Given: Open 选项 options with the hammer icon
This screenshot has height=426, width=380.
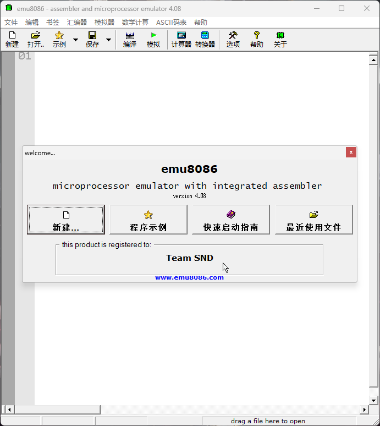Looking at the screenshot, I should pyautogui.click(x=233, y=40).
